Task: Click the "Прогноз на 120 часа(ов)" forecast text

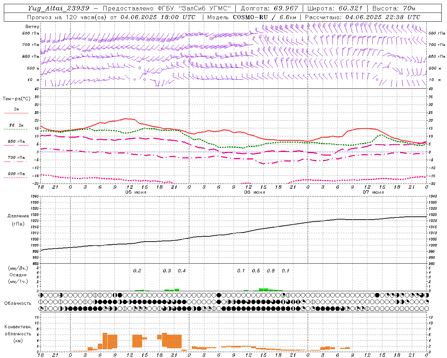Action: point(67,17)
